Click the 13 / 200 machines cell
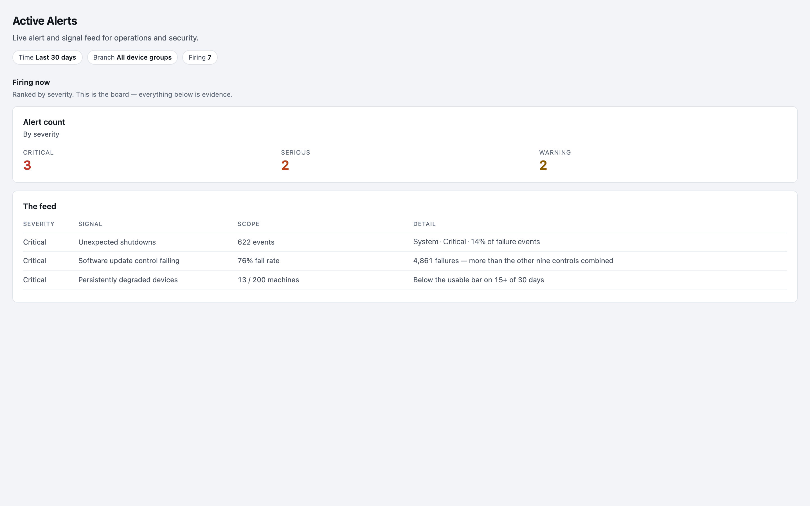 268,280
